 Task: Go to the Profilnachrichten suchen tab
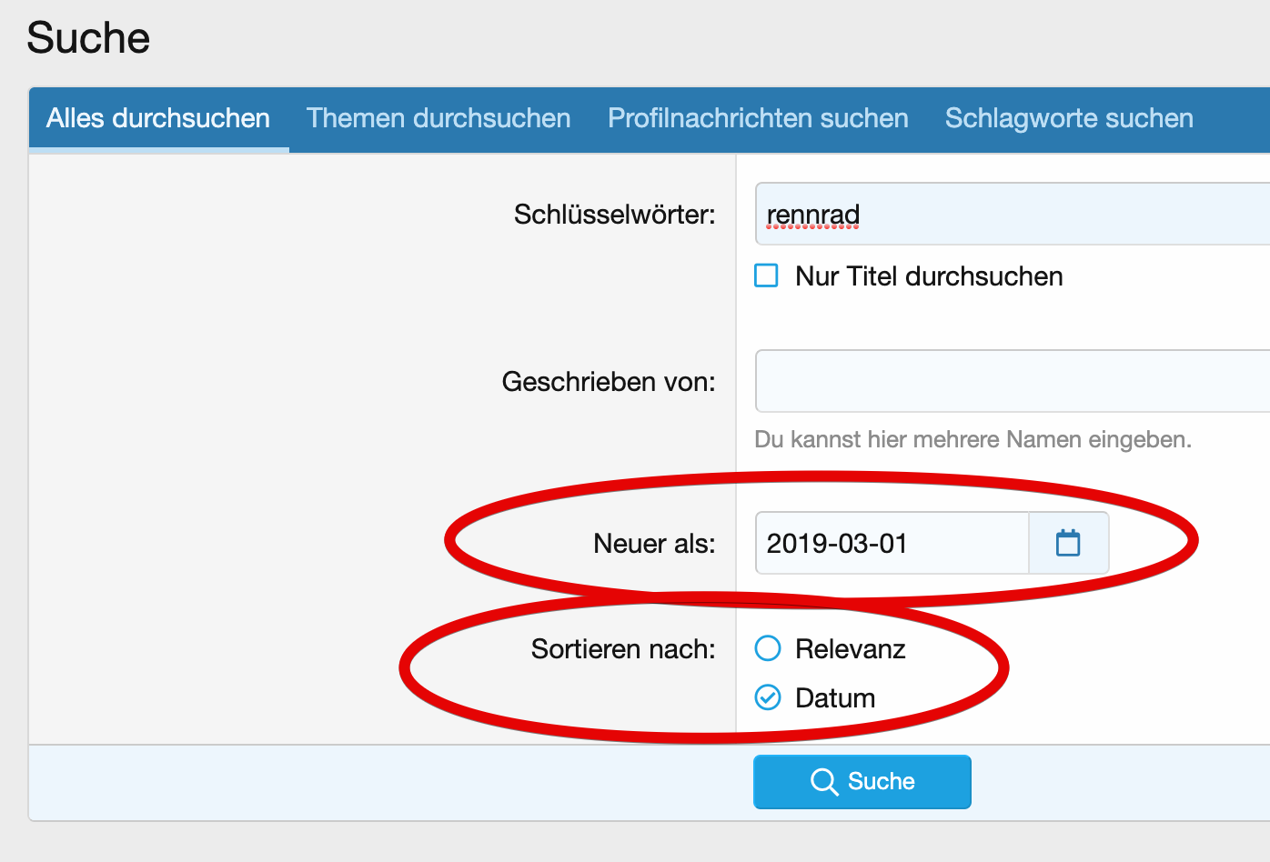tap(758, 118)
